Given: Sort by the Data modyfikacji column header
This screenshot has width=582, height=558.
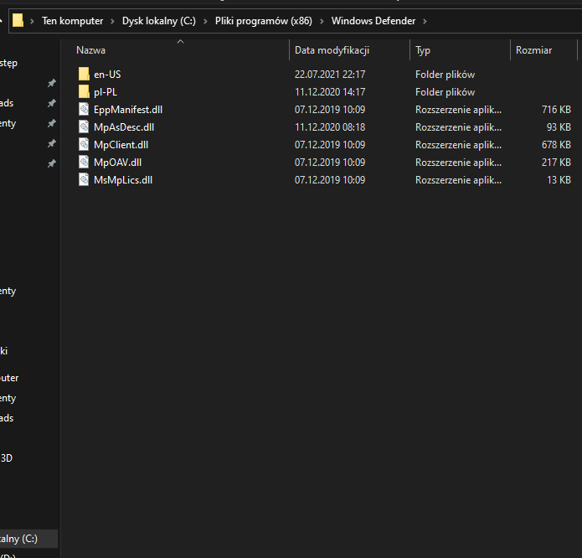Looking at the screenshot, I should (x=332, y=50).
